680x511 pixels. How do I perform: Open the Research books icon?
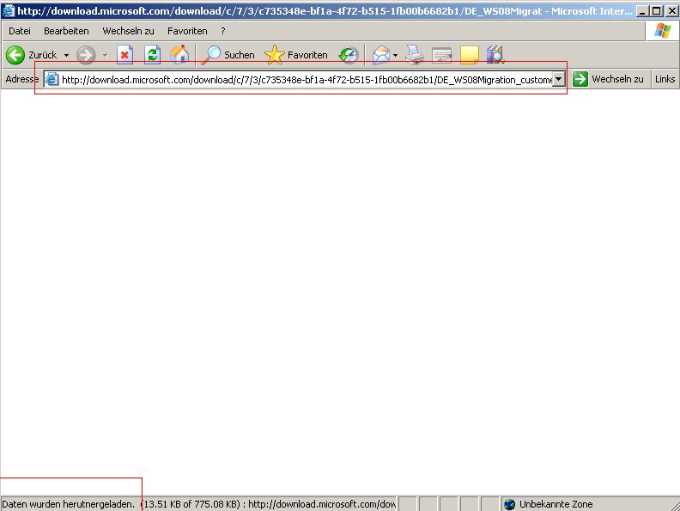point(495,55)
